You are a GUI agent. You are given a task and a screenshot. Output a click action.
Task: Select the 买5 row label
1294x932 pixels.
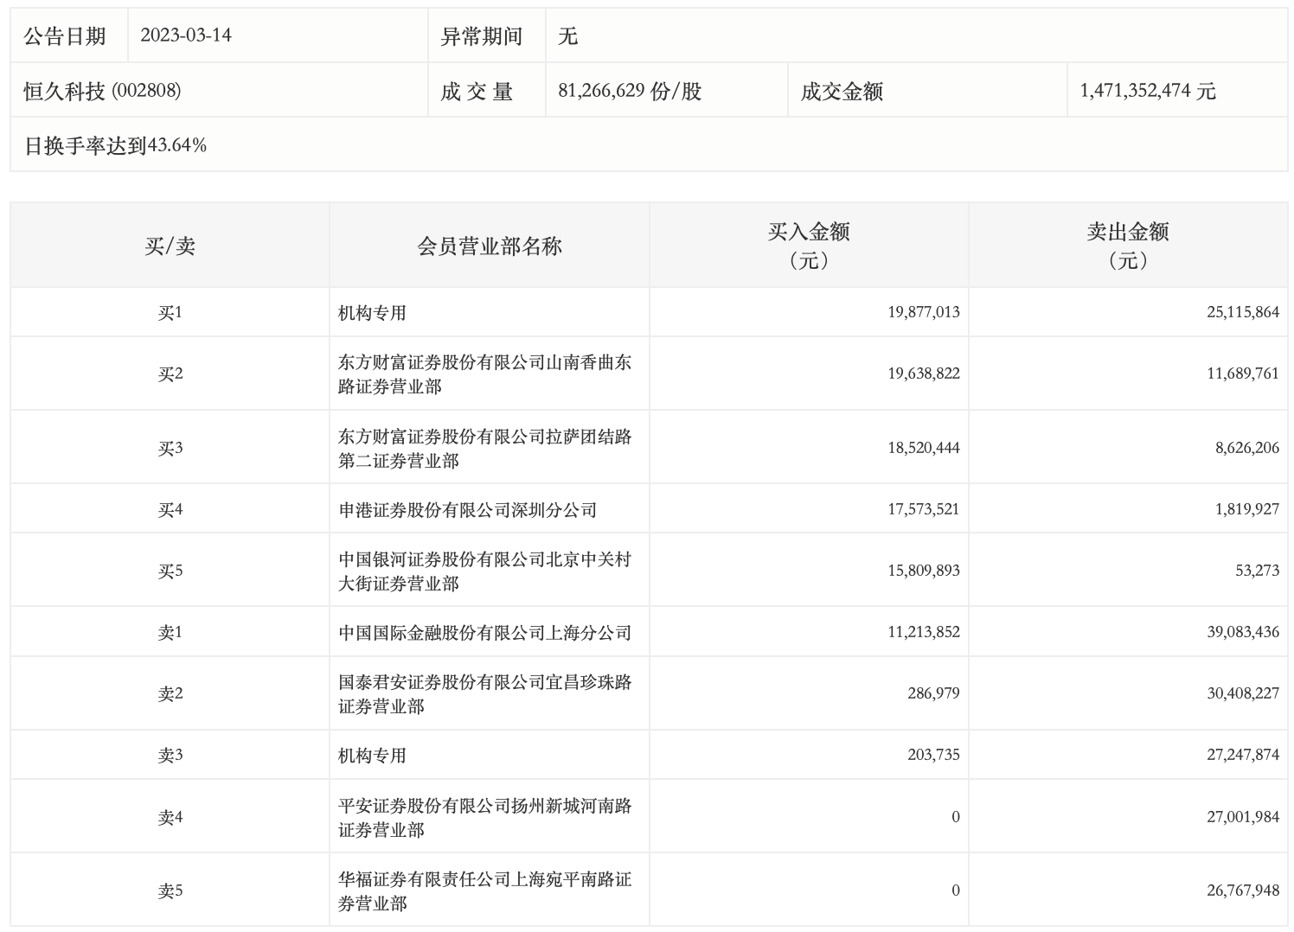(x=170, y=571)
